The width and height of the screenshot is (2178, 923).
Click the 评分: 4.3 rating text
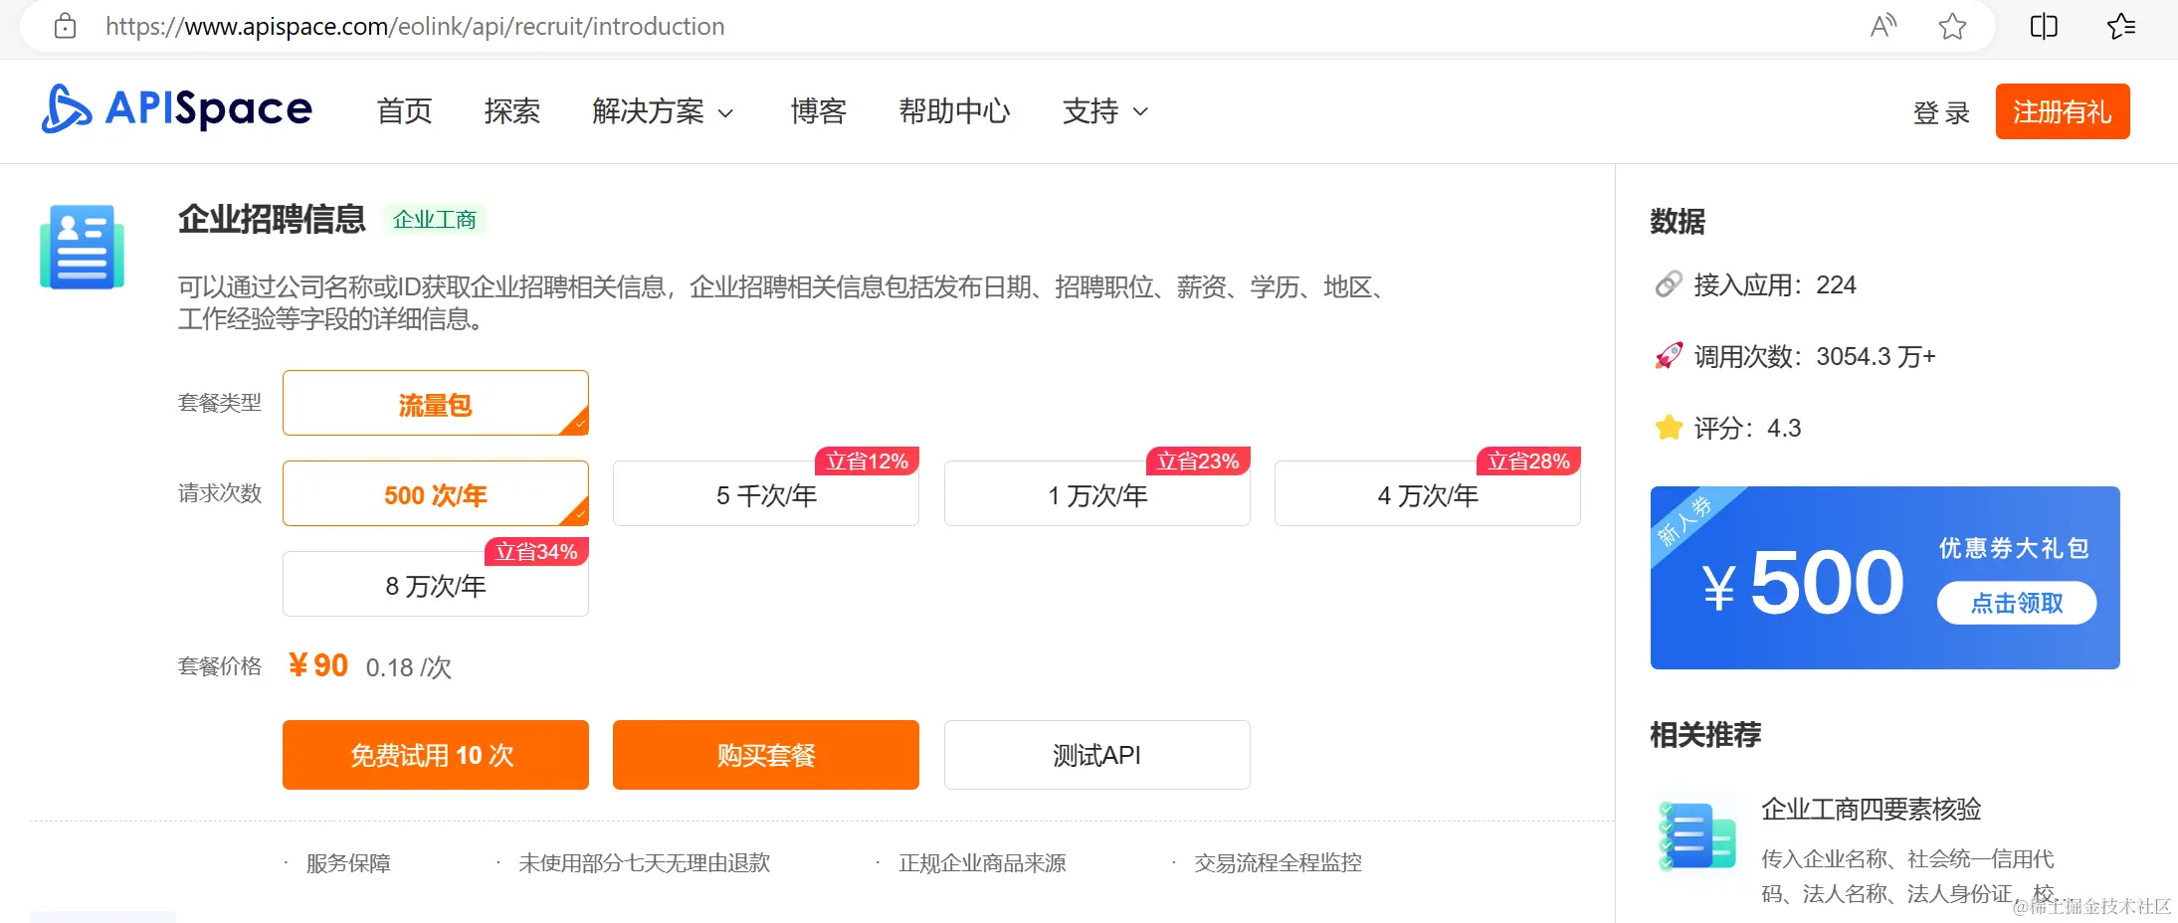1747,428
